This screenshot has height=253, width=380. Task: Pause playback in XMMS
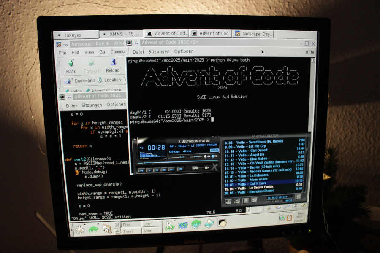pos(156,170)
